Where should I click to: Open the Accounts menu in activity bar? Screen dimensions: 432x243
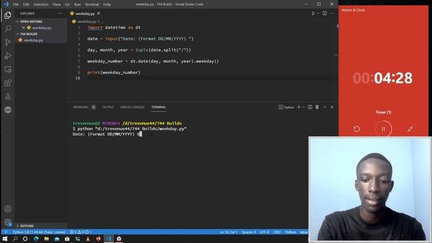[x=7, y=209]
